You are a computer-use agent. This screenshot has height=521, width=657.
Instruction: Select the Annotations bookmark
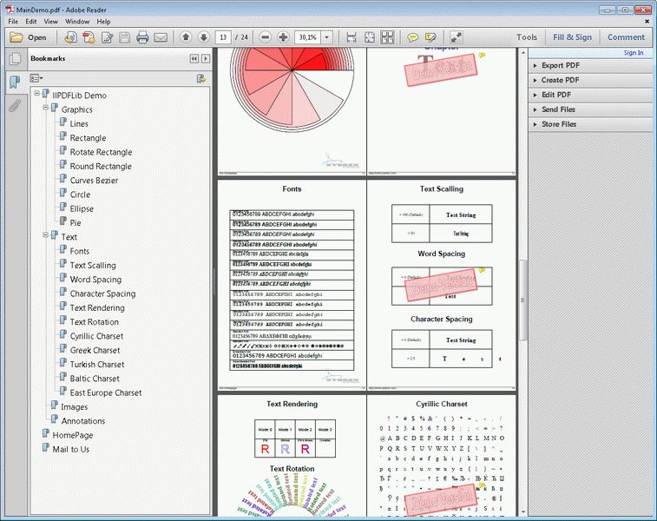point(83,421)
